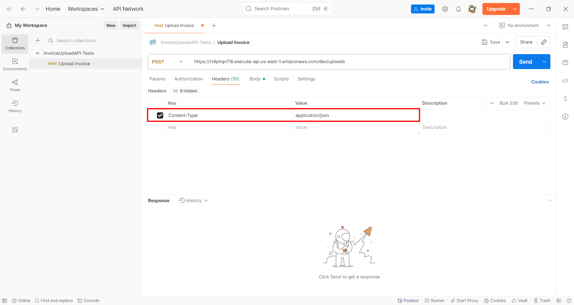Copy request link with the link icon
Image resolution: width=574 pixels, height=305 pixels.
tap(543, 42)
